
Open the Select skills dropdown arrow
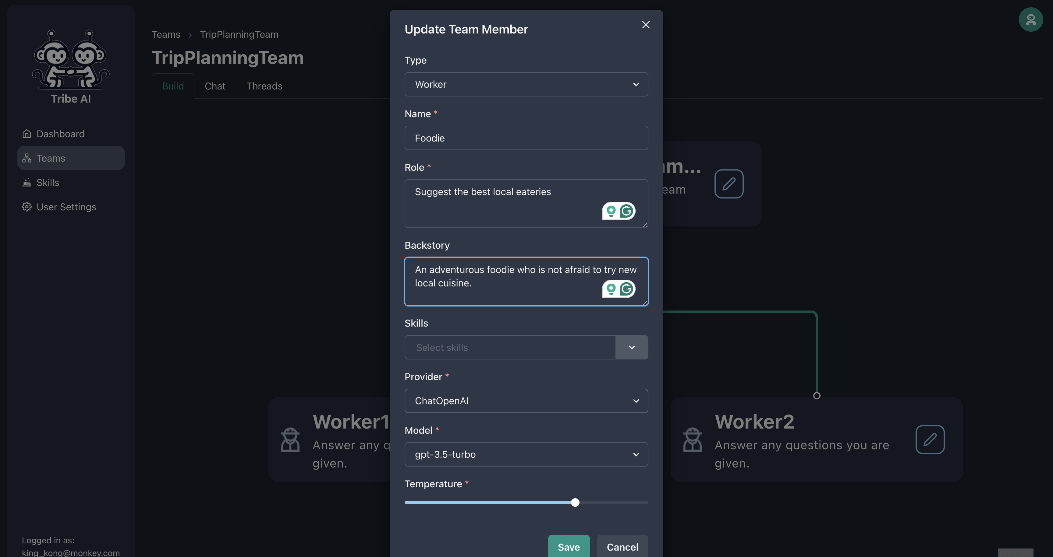point(631,348)
